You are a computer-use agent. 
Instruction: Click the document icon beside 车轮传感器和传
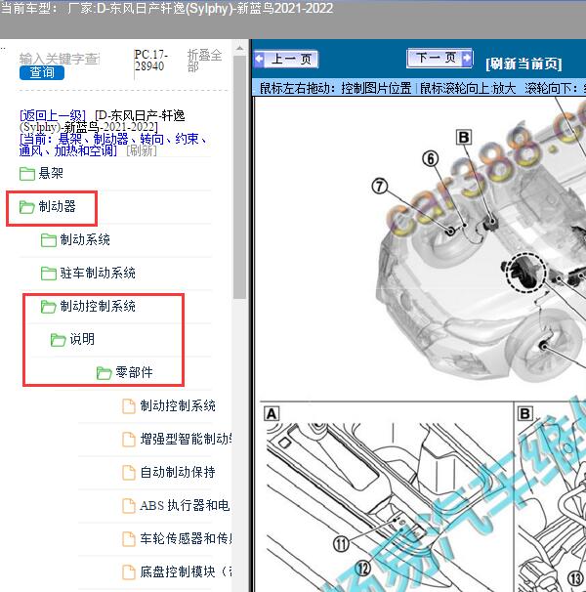[x=129, y=539]
